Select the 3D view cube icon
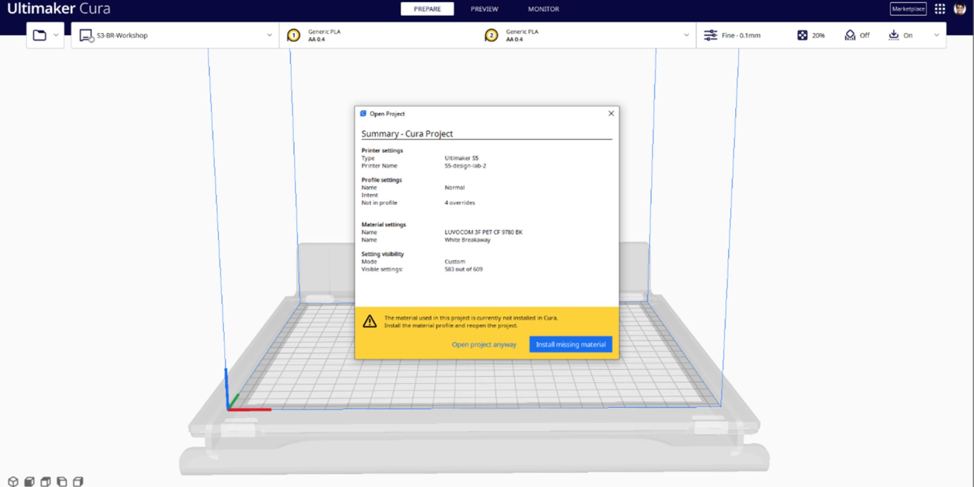Screen dimensions: 974x487 [13, 481]
